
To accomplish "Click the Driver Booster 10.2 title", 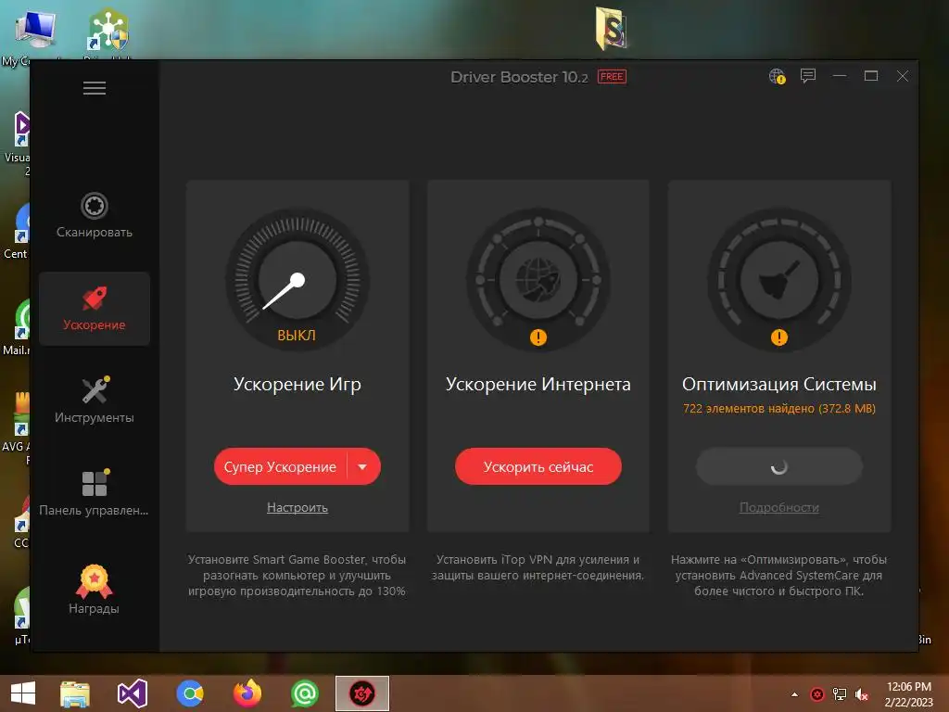I will tap(519, 77).
